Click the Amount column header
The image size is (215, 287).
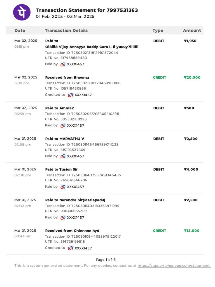(192, 30)
